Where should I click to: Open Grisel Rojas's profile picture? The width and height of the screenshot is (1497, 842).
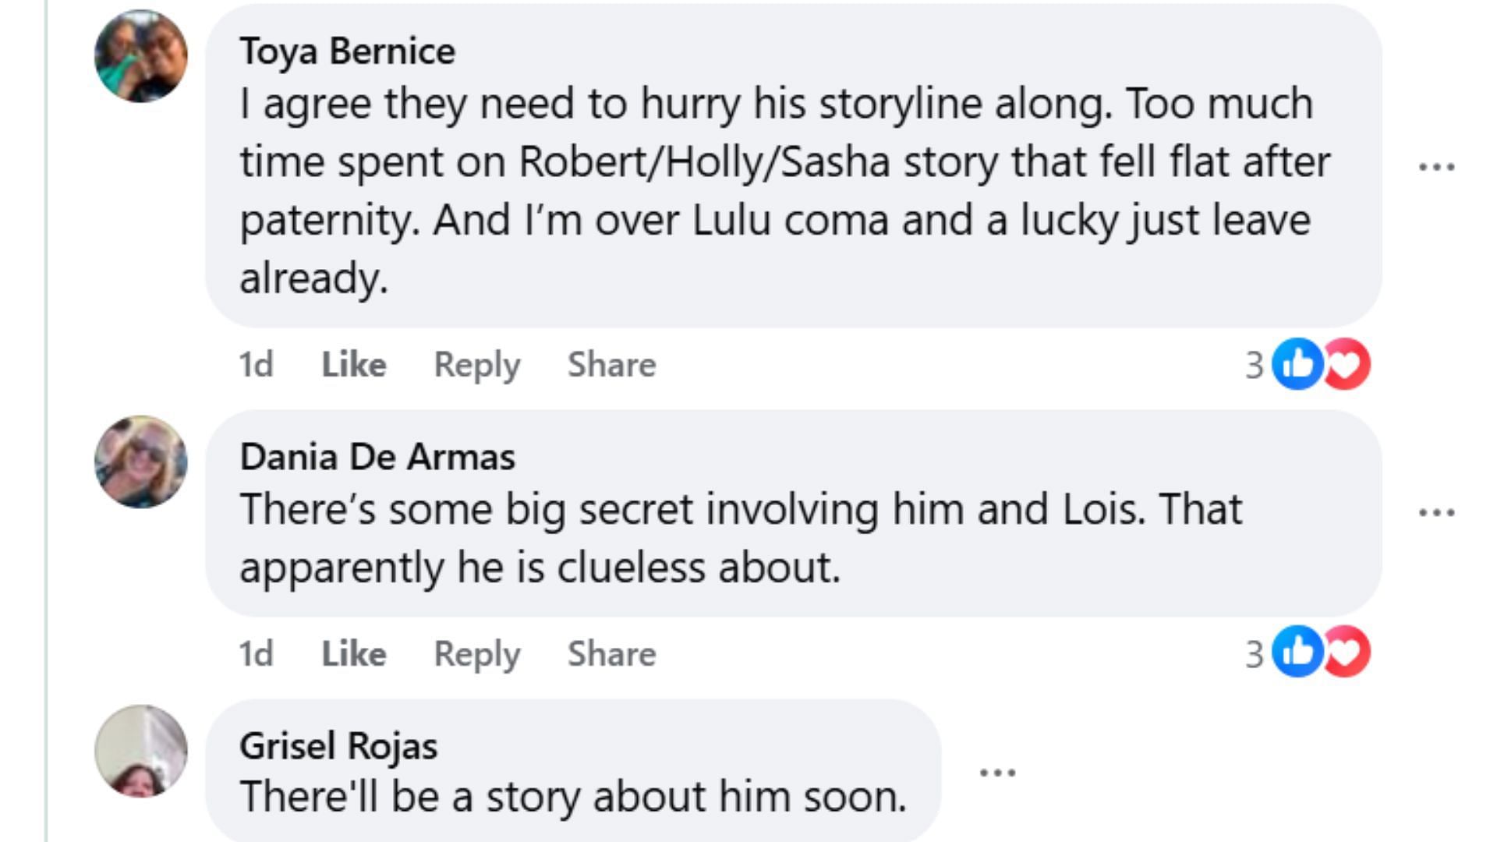pos(141,751)
